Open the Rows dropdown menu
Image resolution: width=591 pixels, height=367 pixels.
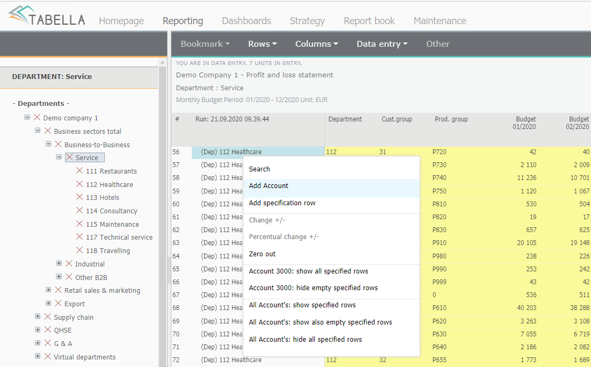click(262, 44)
